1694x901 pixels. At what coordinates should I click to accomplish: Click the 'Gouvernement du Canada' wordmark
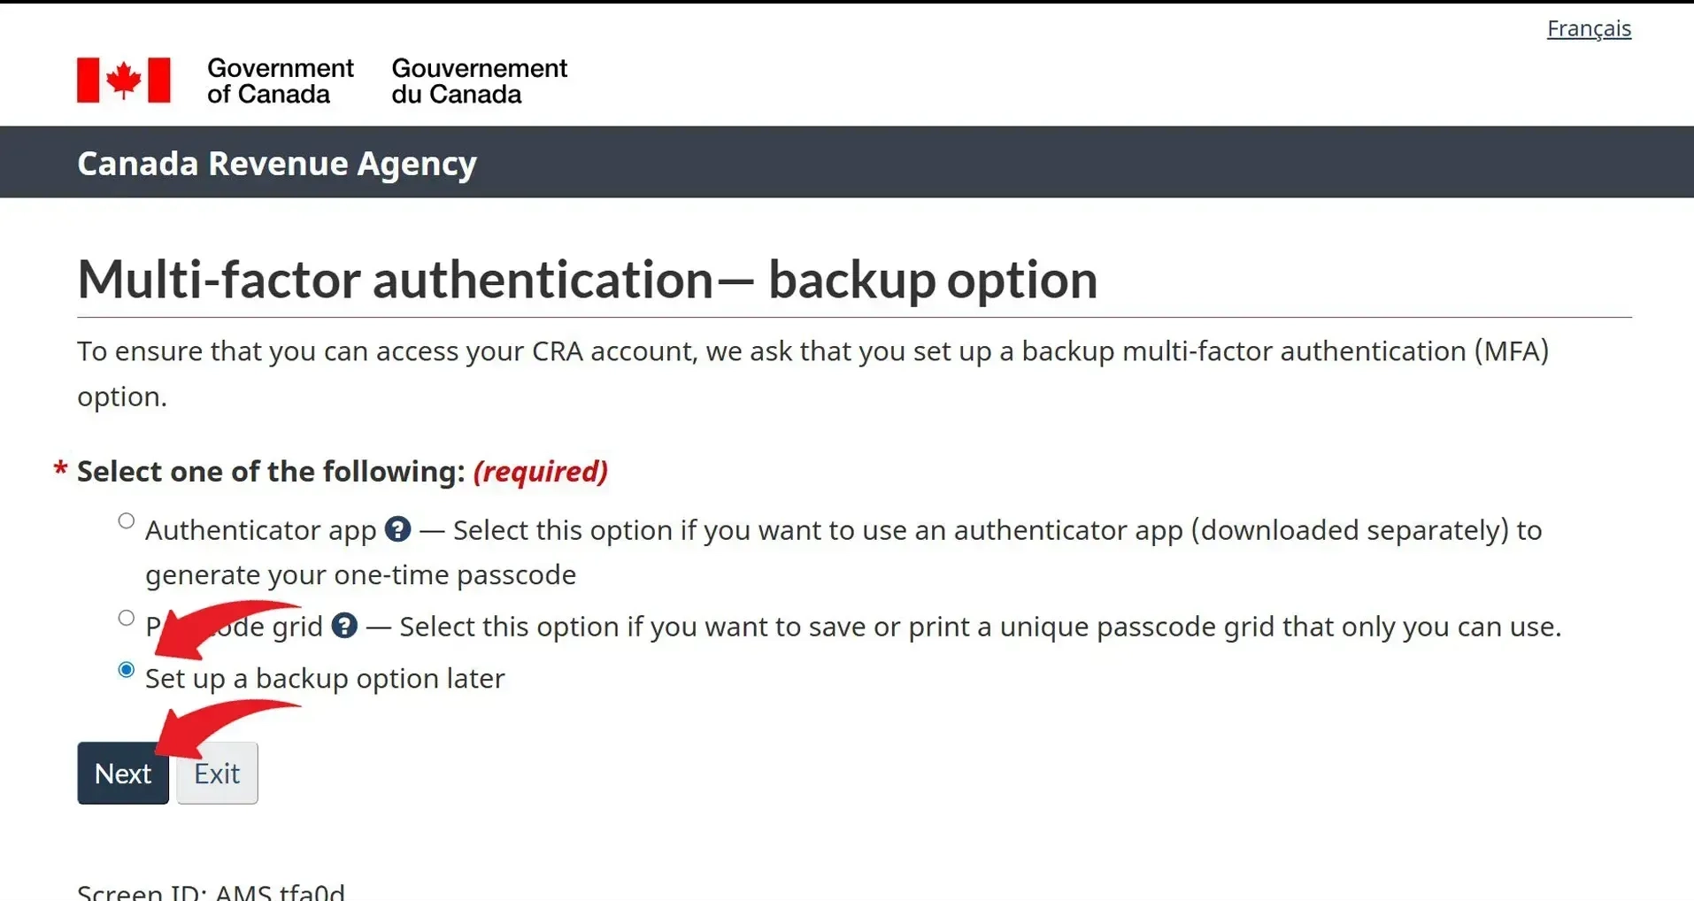point(479,81)
